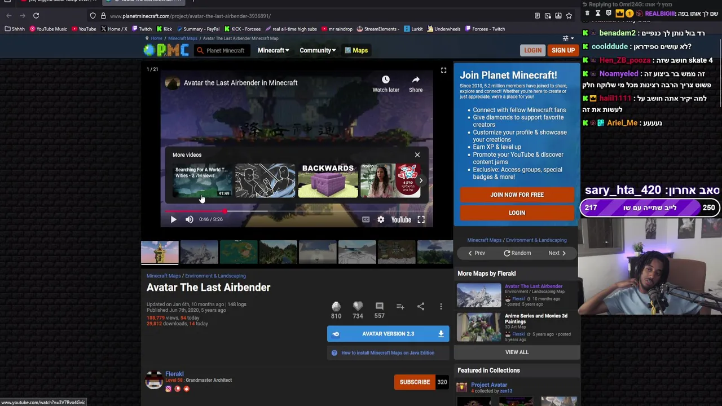The width and height of the screenshot is (722, 406).
Task: Open the Summary - PayPal bookmark
Action: [x=197, y=29]
